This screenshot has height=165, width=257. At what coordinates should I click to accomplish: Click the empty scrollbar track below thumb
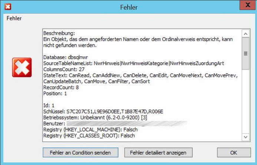pos(245,104)
